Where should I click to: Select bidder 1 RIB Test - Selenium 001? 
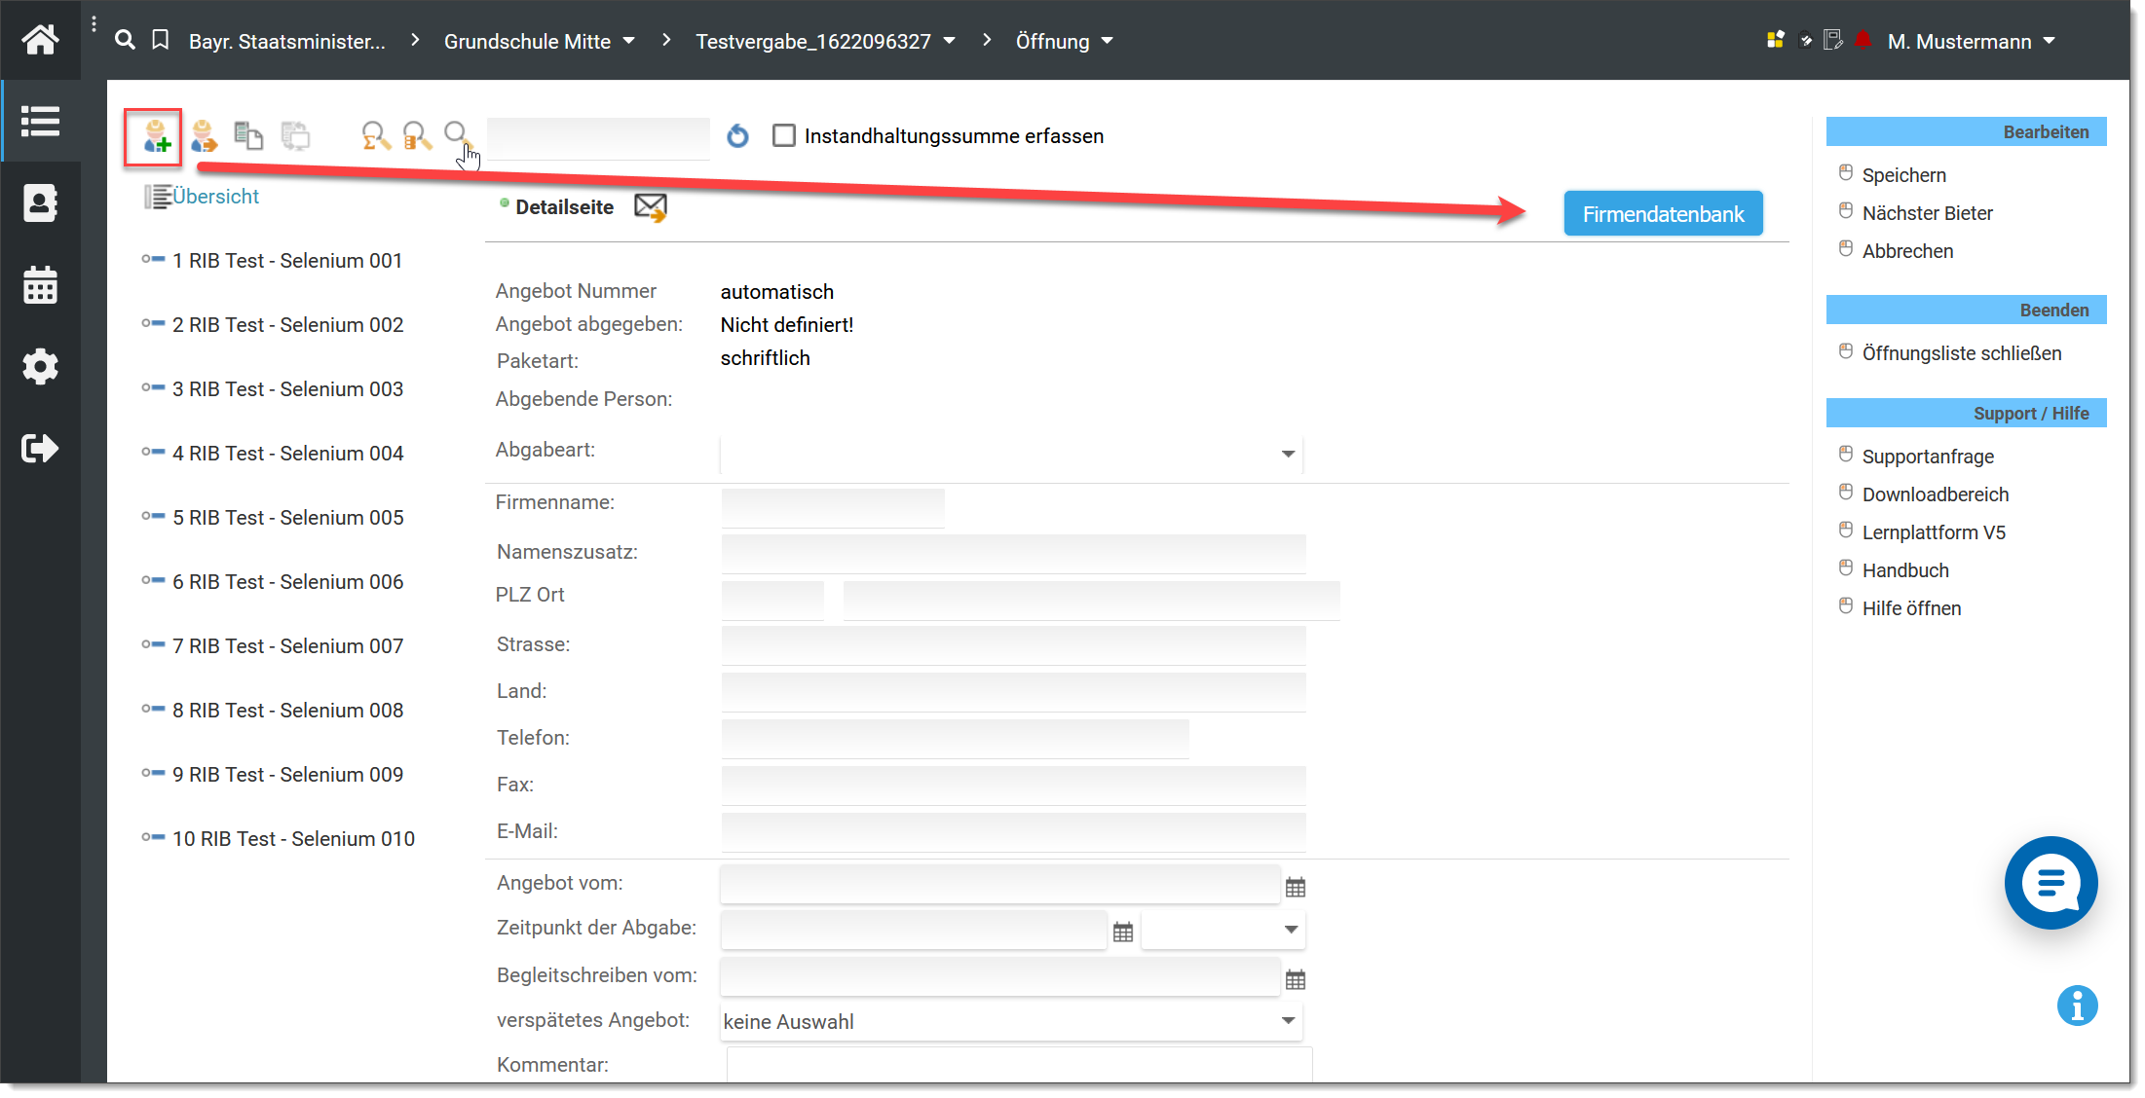pos(287,261)
